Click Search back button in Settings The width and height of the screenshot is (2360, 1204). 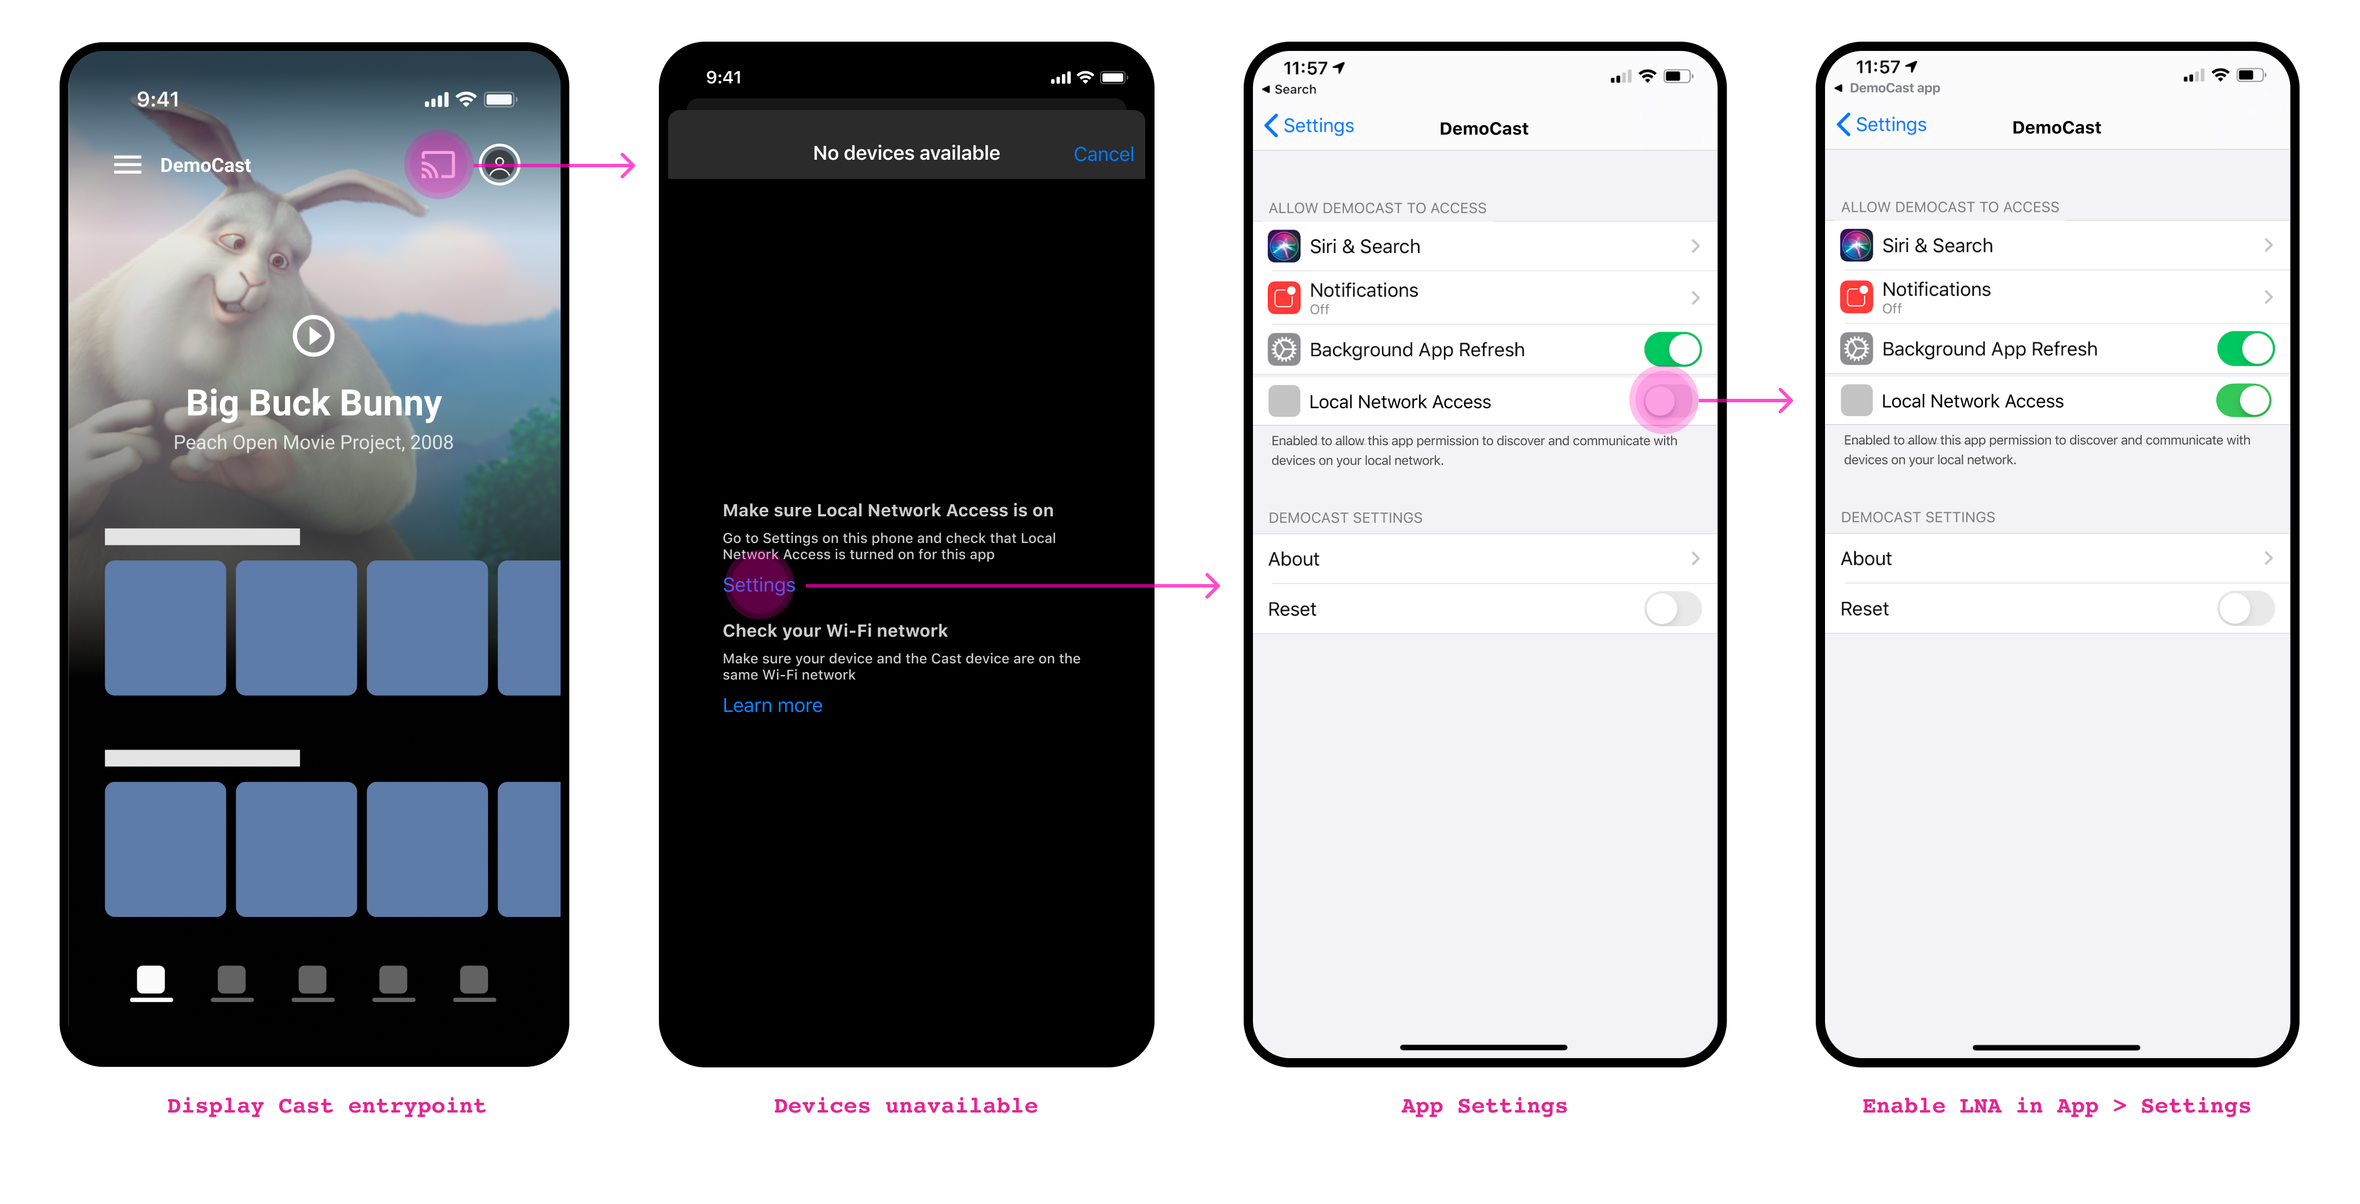(x=1302, y=89)
